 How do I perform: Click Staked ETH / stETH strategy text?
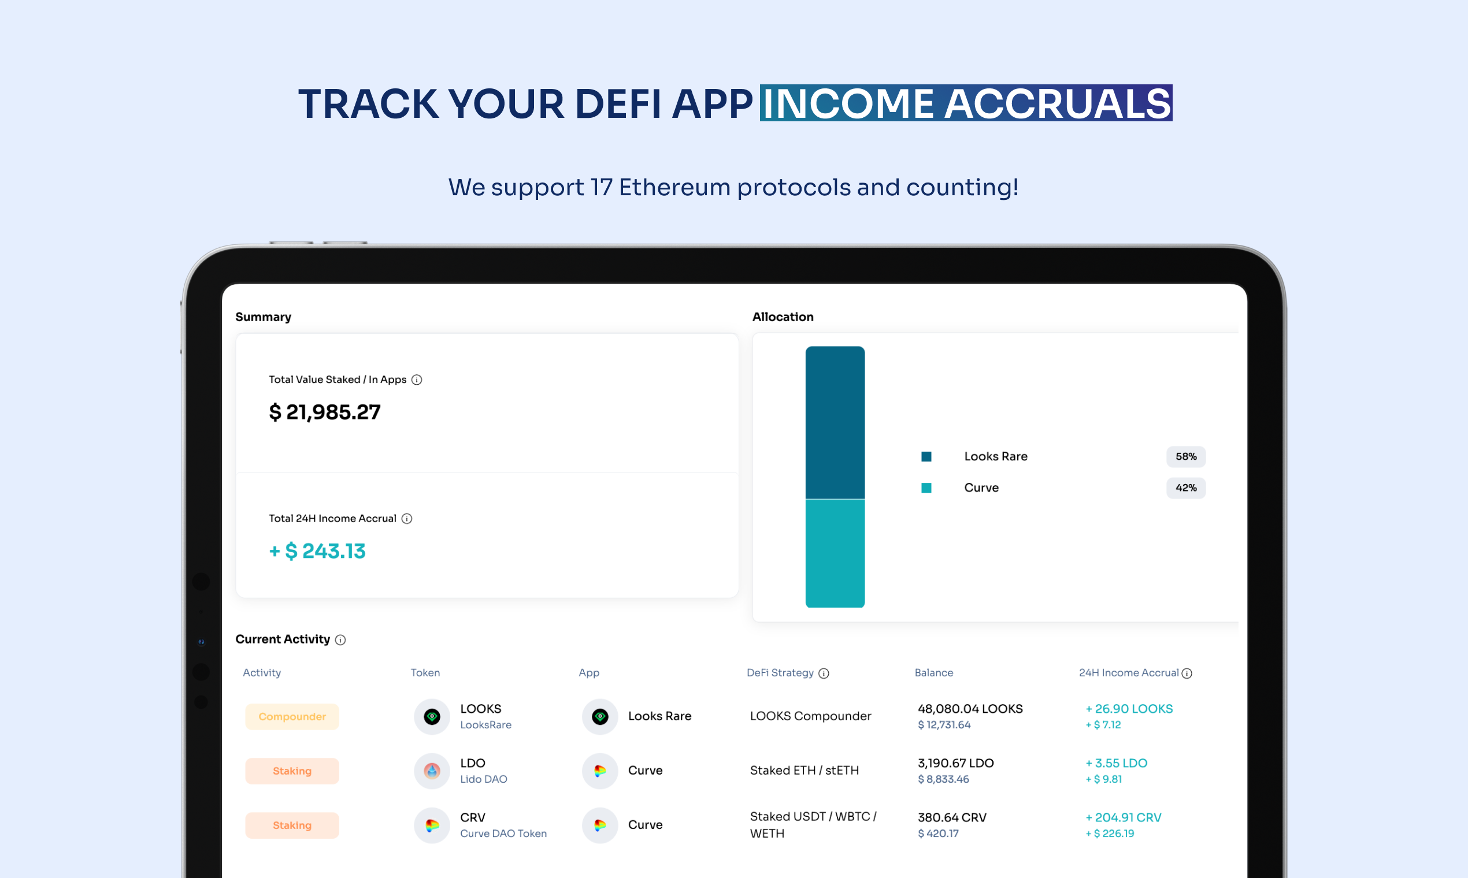[x=805, y=771]
